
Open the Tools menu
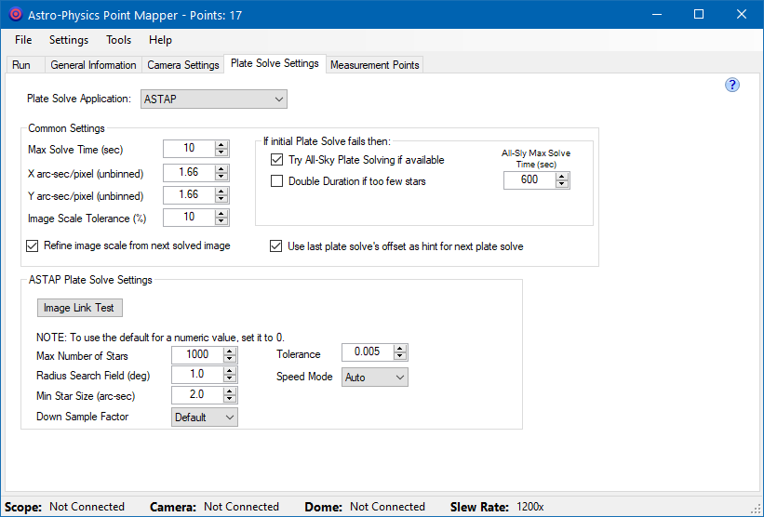(119, 40)
